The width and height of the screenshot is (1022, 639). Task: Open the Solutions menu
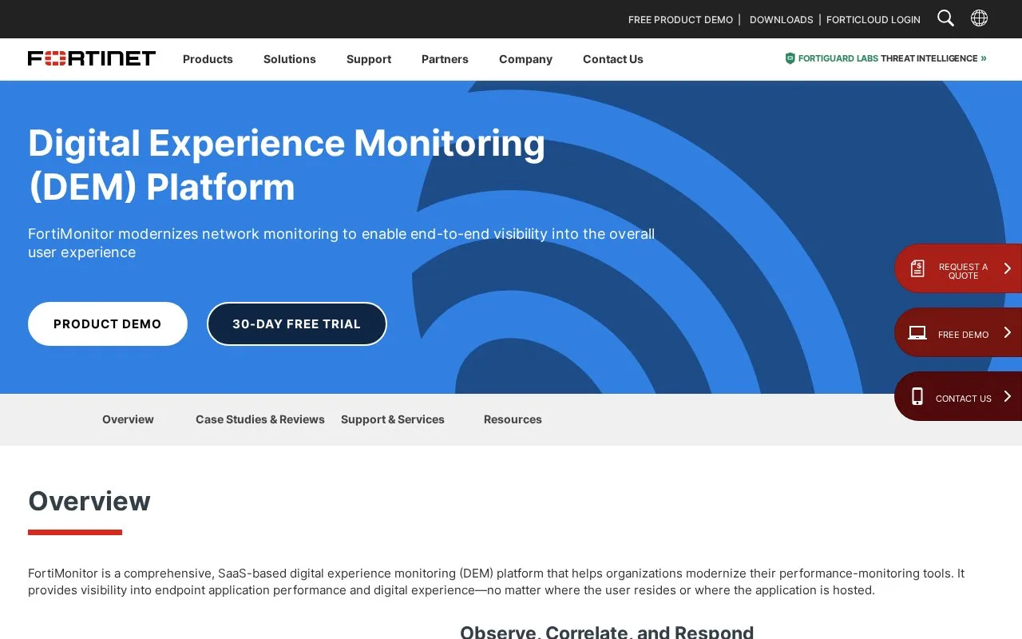point(290,59)
